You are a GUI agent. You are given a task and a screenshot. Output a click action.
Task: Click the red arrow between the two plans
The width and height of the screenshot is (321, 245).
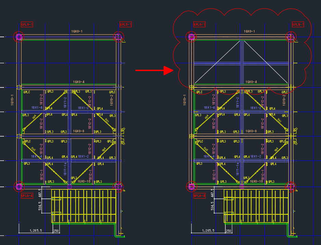(154, 70)
